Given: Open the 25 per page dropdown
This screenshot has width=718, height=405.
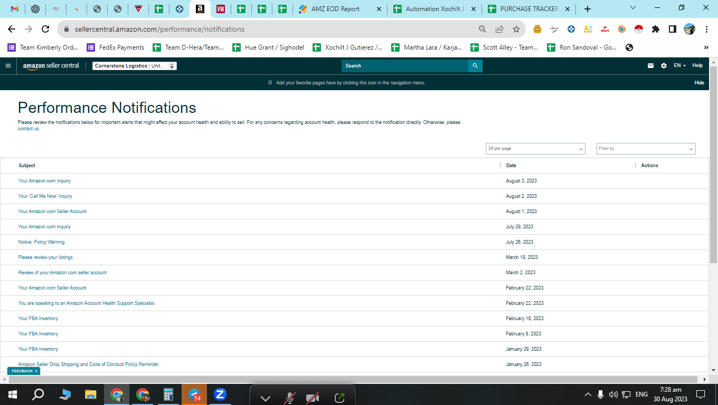Looking at the screenshot, I should coord(535,149).
